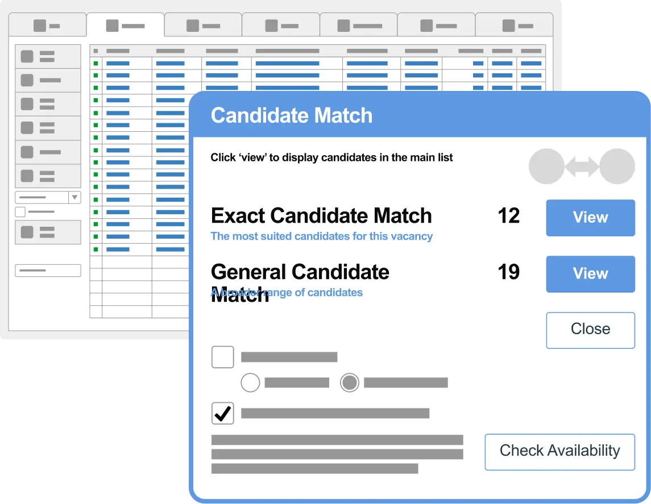Click the sidebar icon button below the checkbox

(48, 232)
